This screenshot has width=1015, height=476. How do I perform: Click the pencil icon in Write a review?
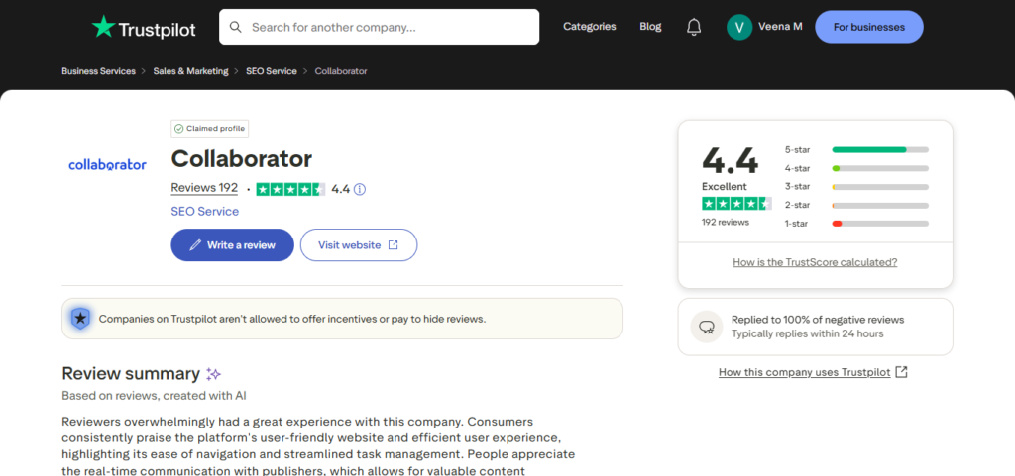pos(195,245)
